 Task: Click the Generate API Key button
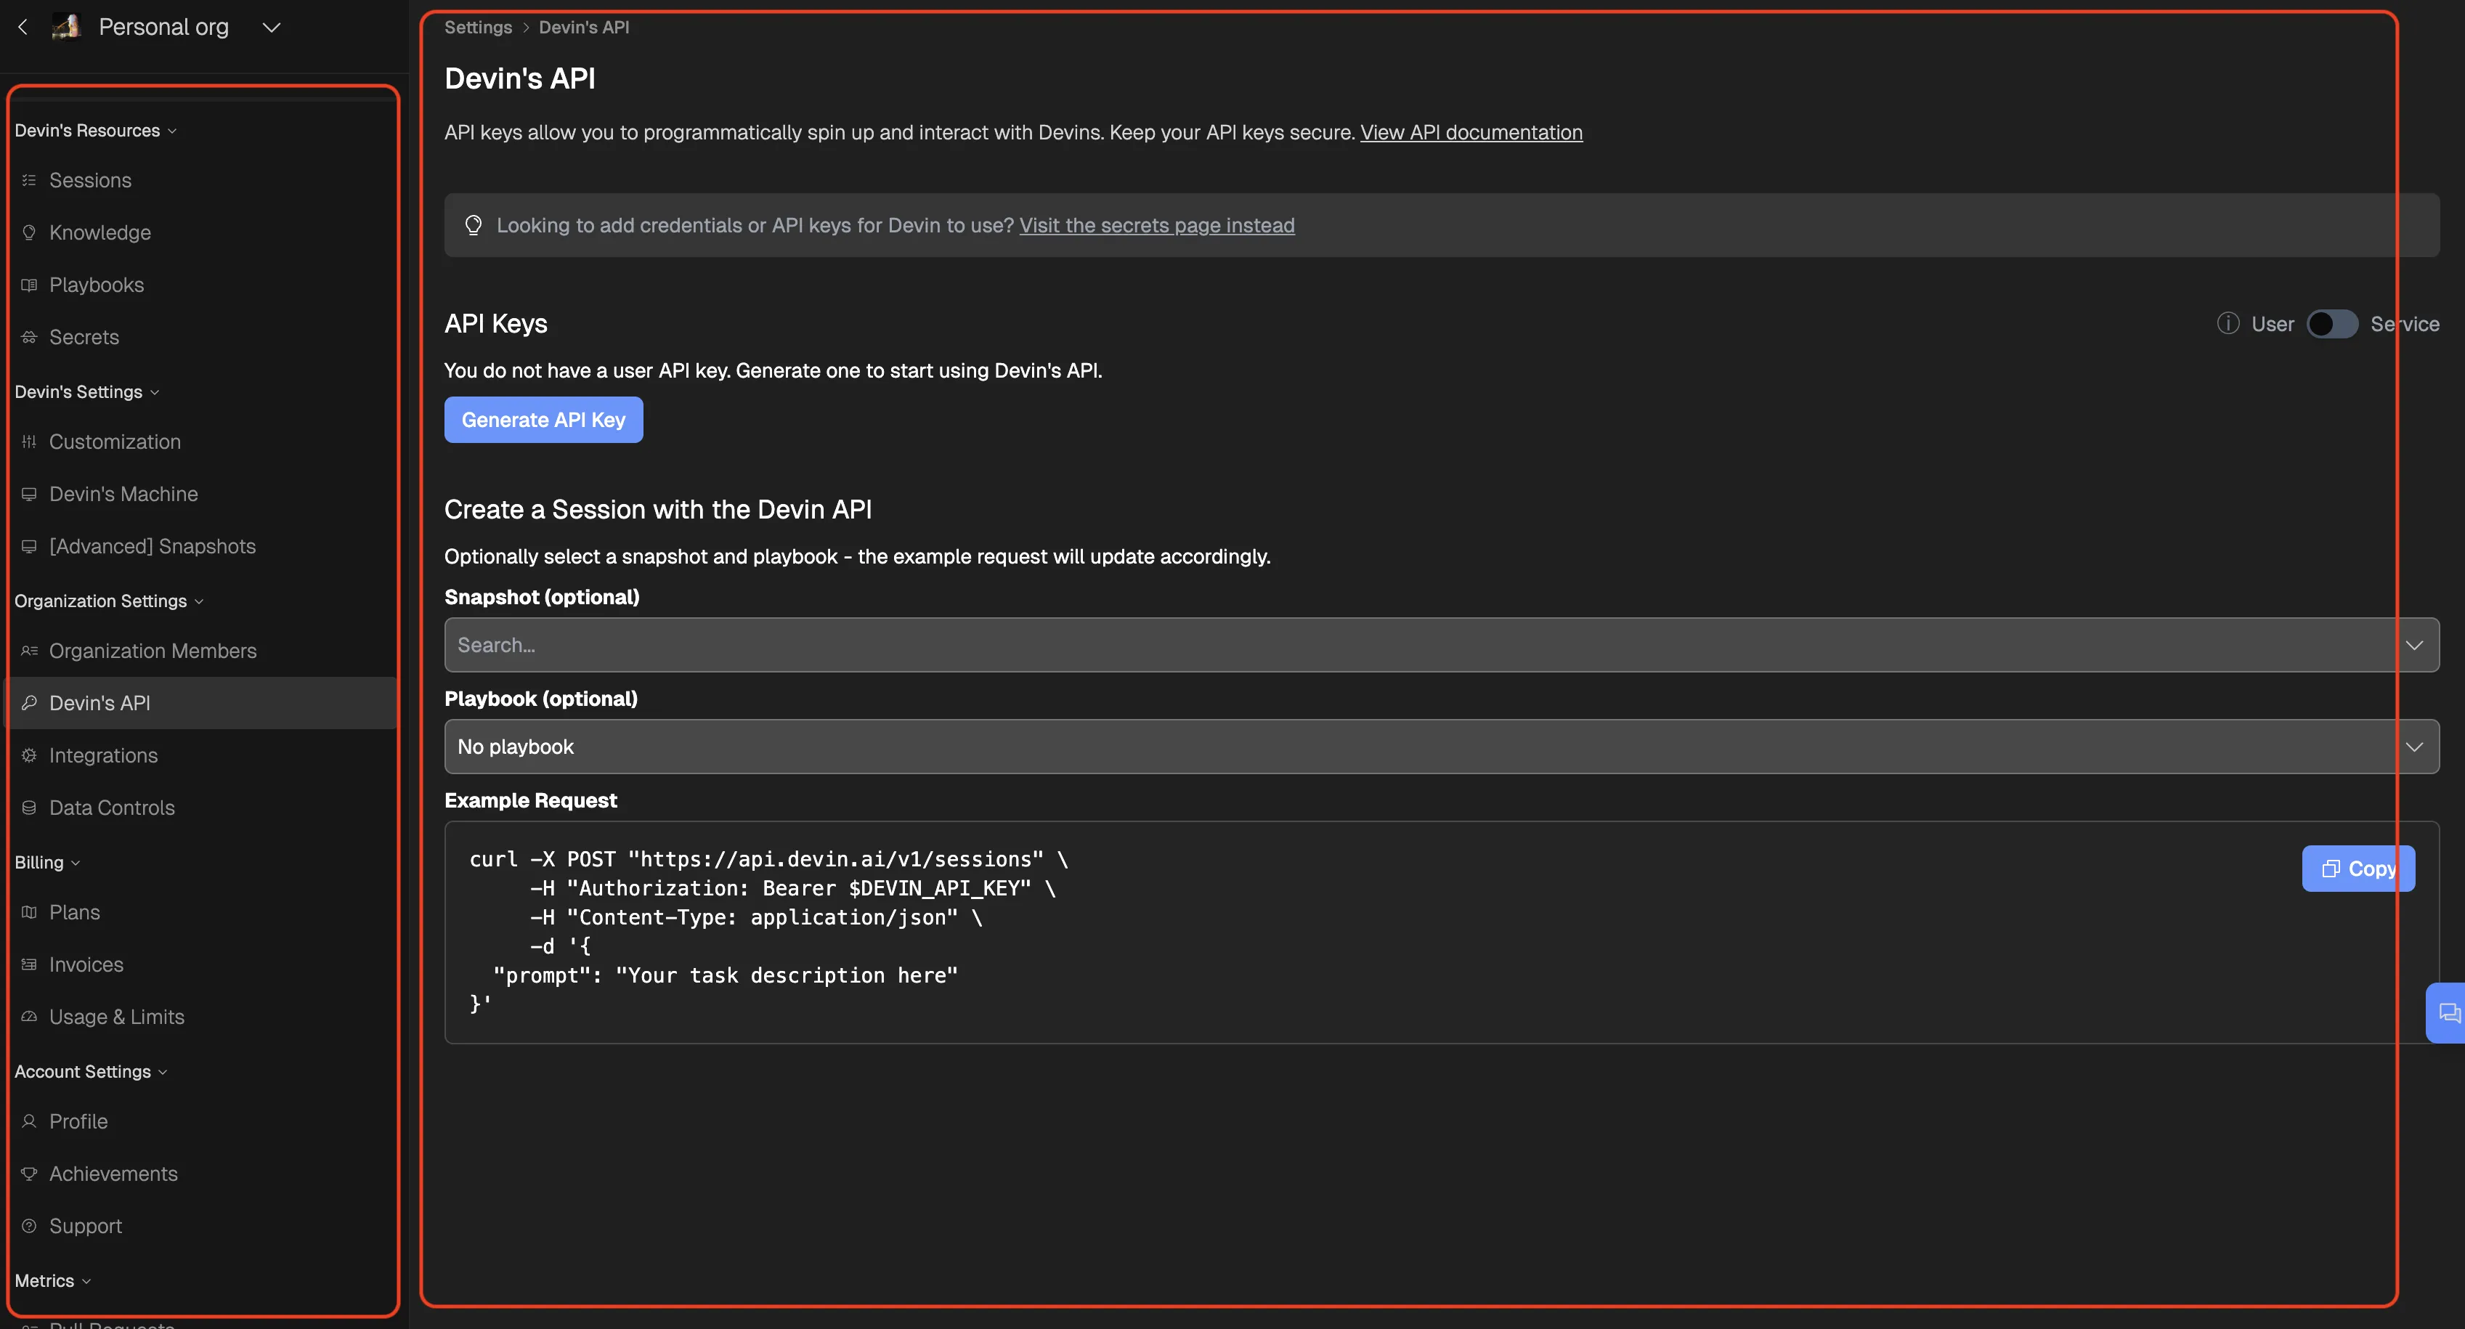[x=543, y=420]
